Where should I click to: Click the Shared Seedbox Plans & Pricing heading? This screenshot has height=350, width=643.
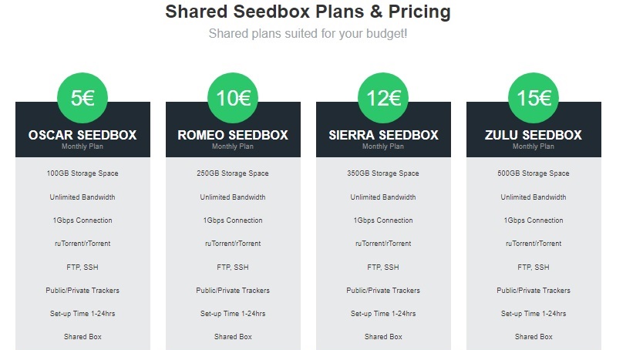coord(308,12)
